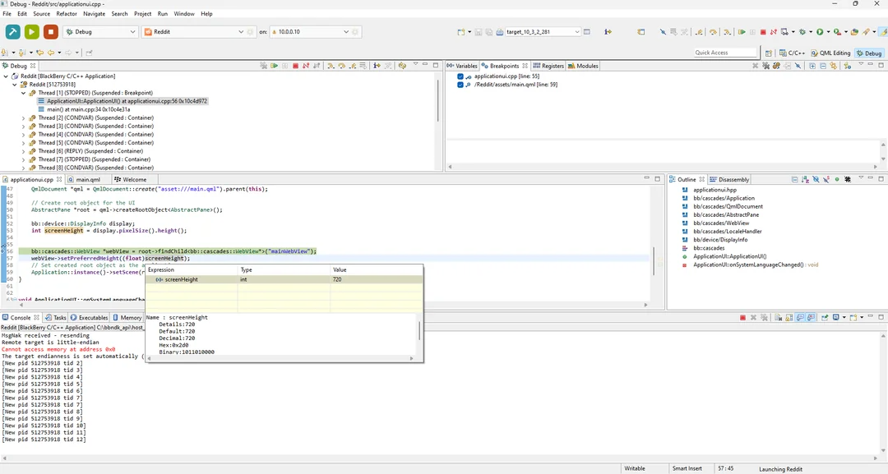Toggle main.qml line 59 breakpoint checkbox
Image resolution: width=888 pixels, height=474 pixels.
460,85
